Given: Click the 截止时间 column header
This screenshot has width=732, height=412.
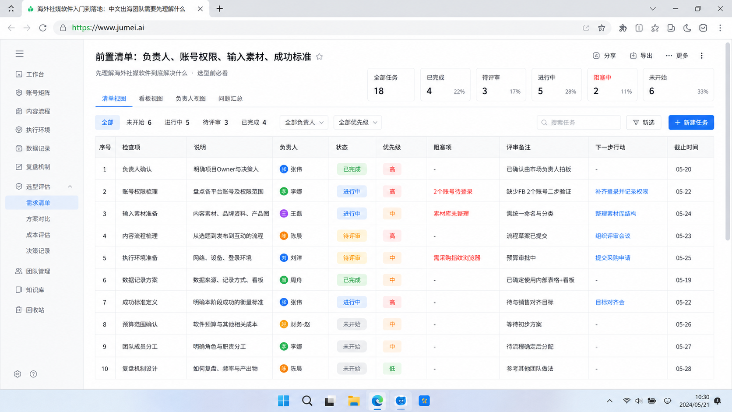Looking at the screenshot, I should coord(686,147).
